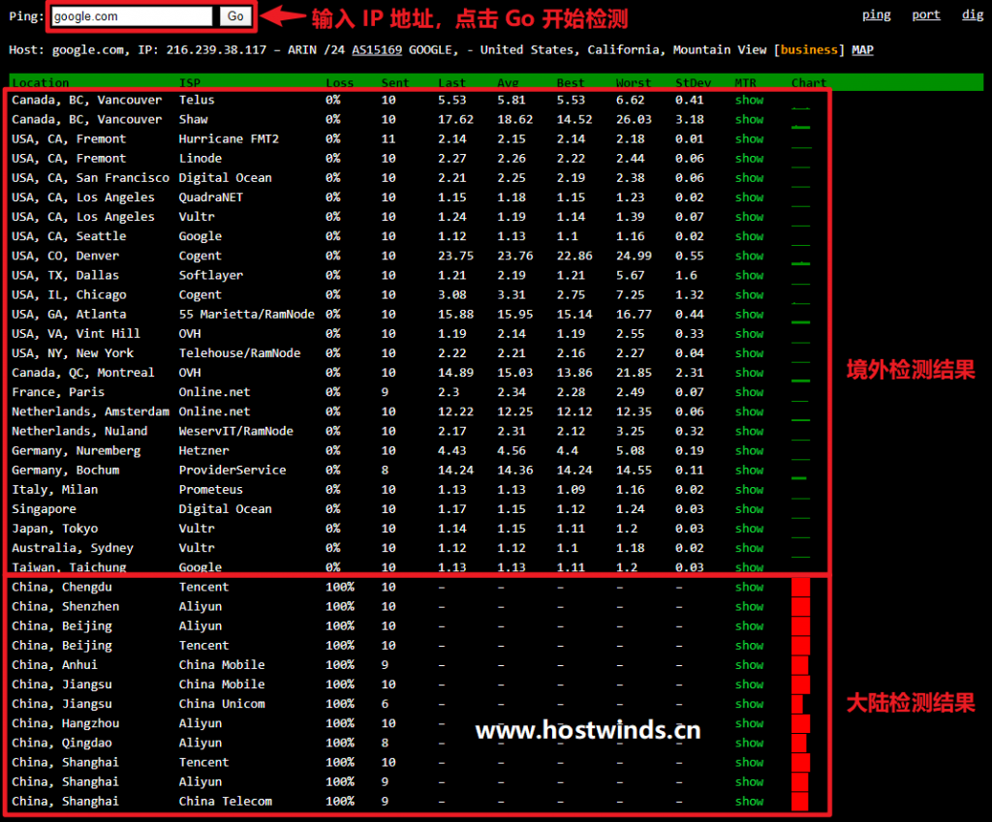Show MTR for Telus Vancouver row
This screenshot has height=822, width=992.
pyautogui.click(x=749, y=100)
